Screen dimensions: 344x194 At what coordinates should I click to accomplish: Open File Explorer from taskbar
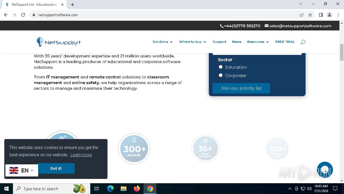tap(124, 189)
